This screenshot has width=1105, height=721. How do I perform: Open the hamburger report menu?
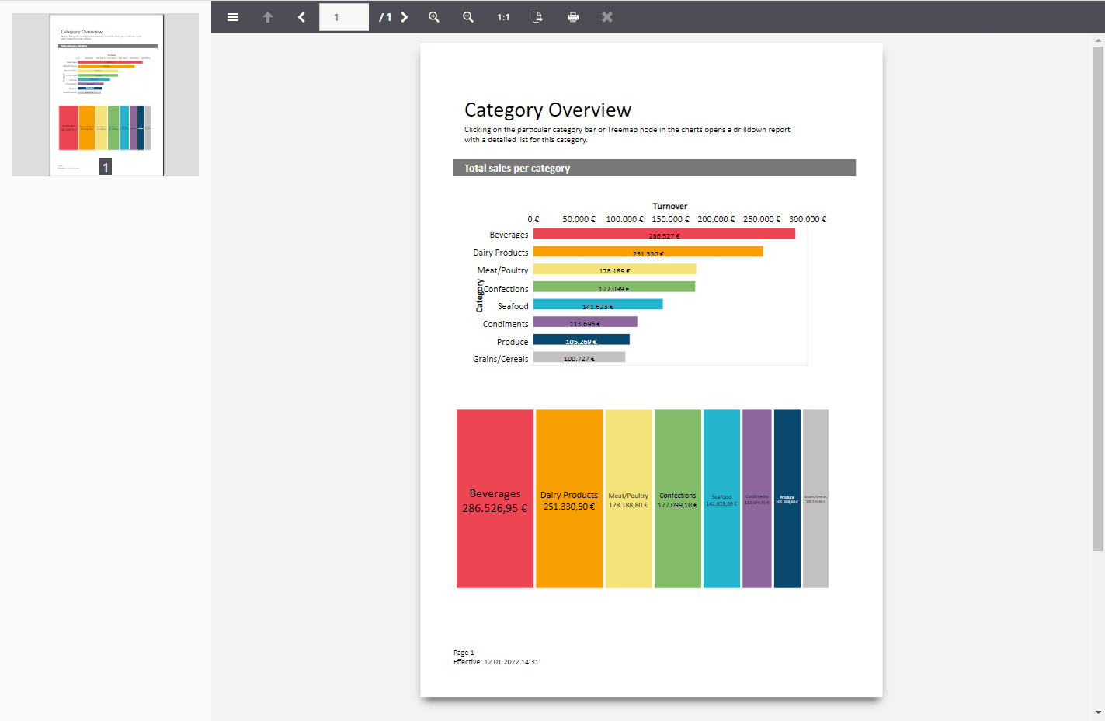[x=232, y=16]
